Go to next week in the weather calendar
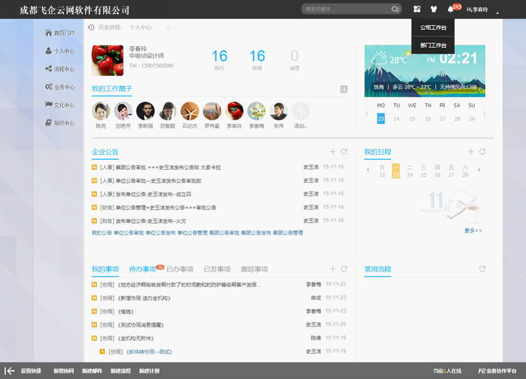This screenshot has height=379, width=526. [x=484, y=113]
